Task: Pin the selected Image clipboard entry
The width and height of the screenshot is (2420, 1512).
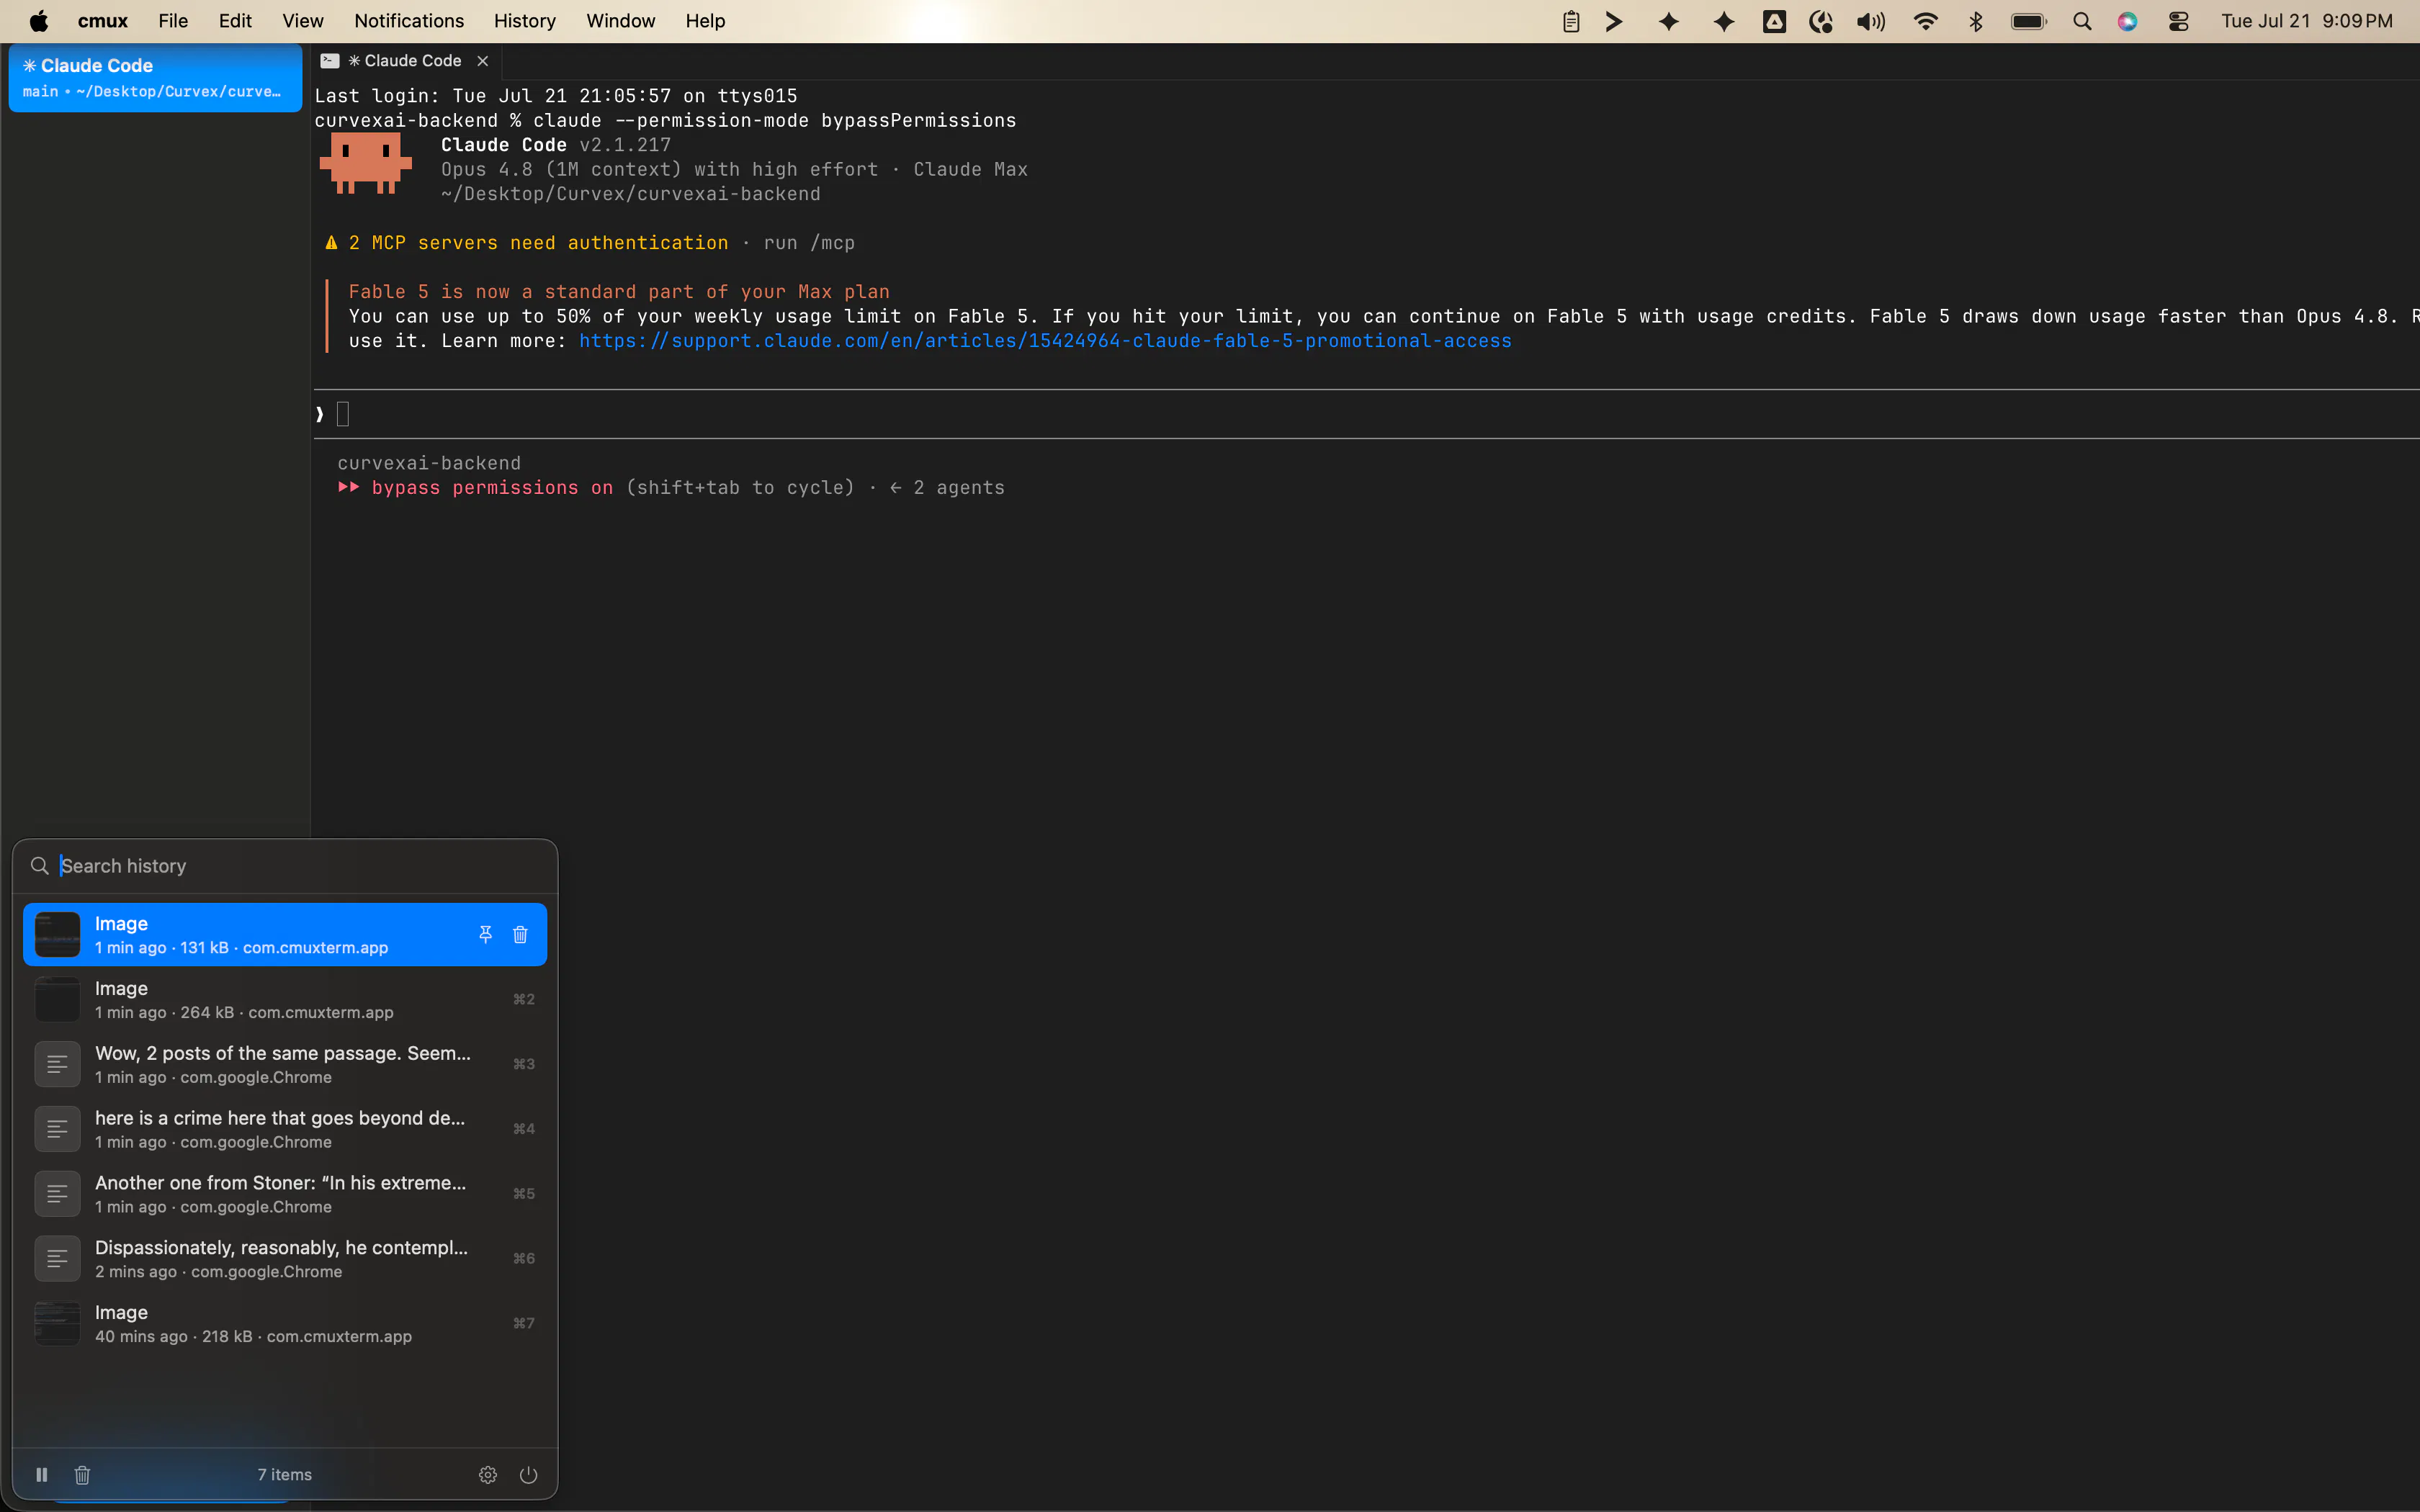Action: point(485,934)
